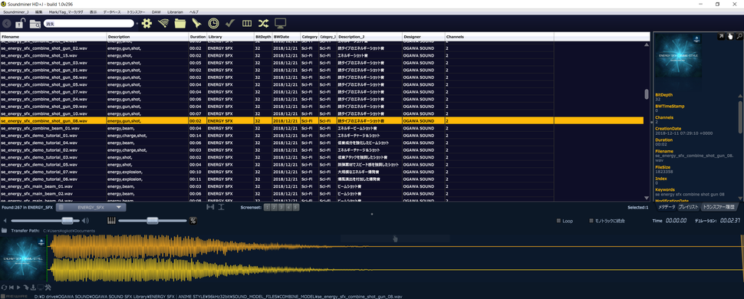Click the piano keyboard pitch icon

click(112, 220)
